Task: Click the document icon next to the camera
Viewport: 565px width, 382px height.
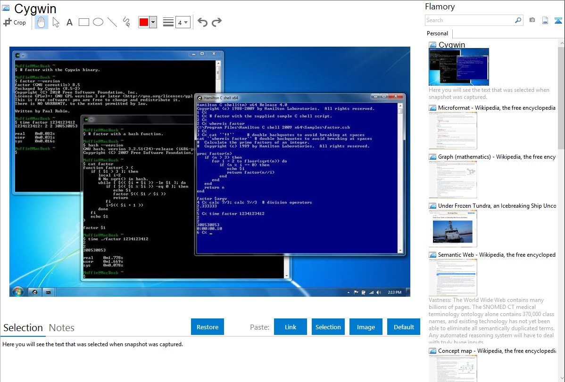Action: point(545,20)
